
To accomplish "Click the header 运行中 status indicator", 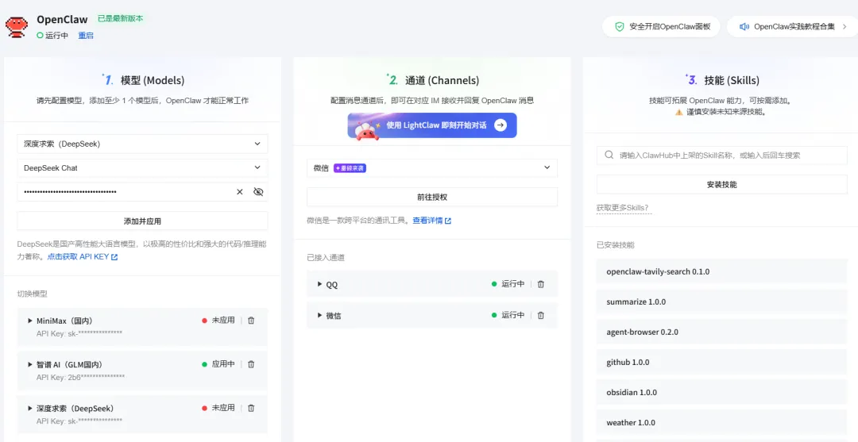I will [52, 36].
